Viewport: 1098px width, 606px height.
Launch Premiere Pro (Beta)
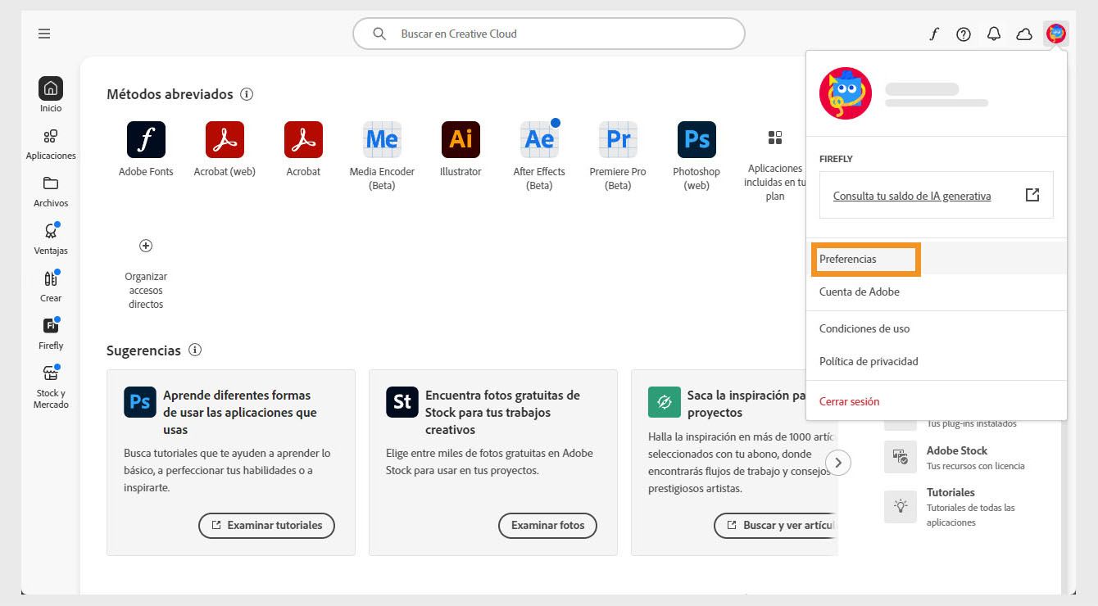click(618, 139)
